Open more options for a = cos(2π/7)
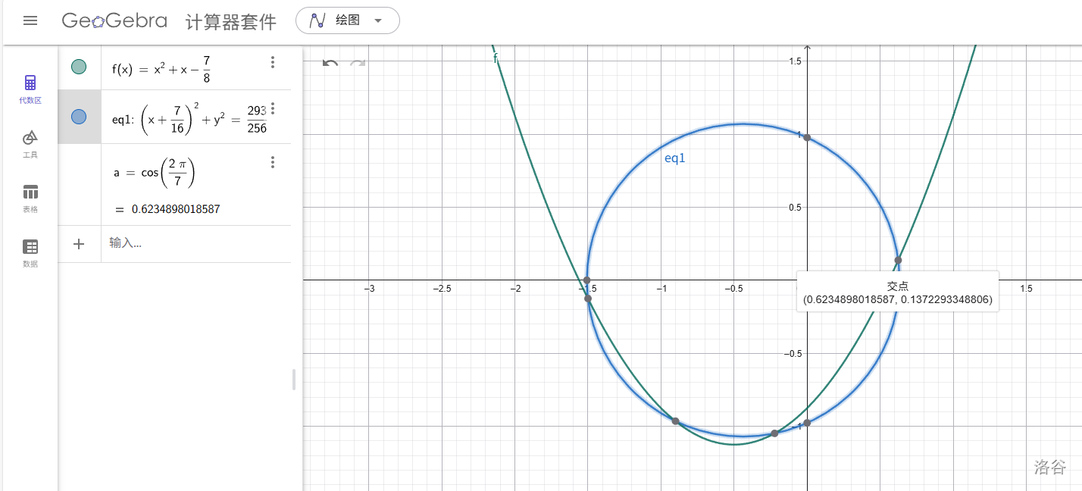 tap(274, 162)
